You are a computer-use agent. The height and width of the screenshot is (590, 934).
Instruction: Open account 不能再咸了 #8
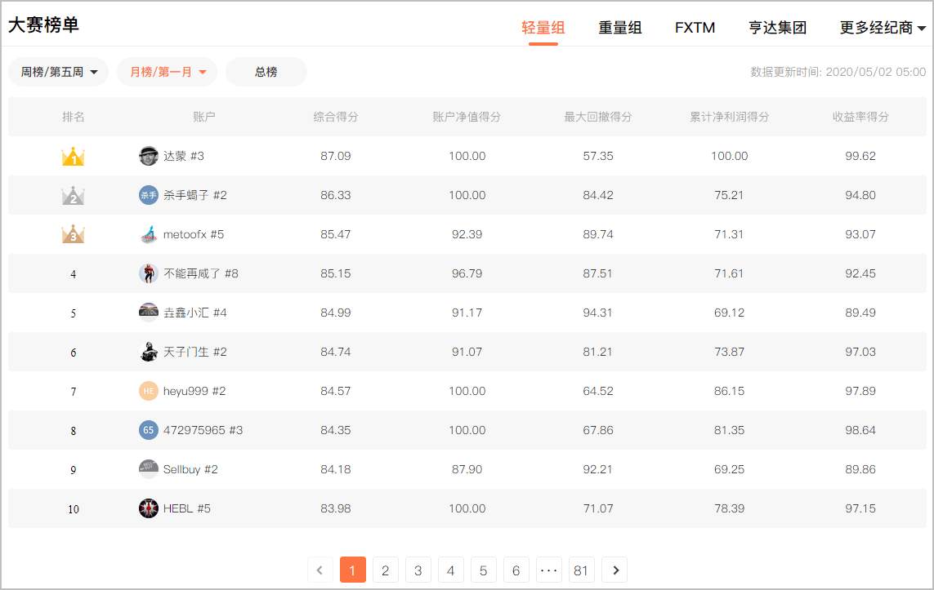(x=201, y=273)
